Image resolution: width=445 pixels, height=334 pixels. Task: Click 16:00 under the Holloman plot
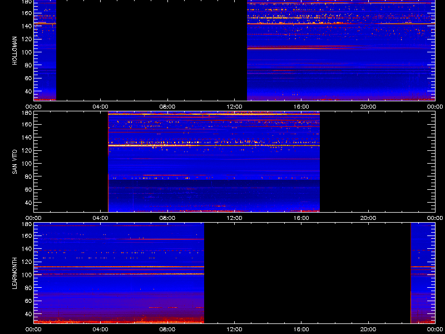pos(301,107)
